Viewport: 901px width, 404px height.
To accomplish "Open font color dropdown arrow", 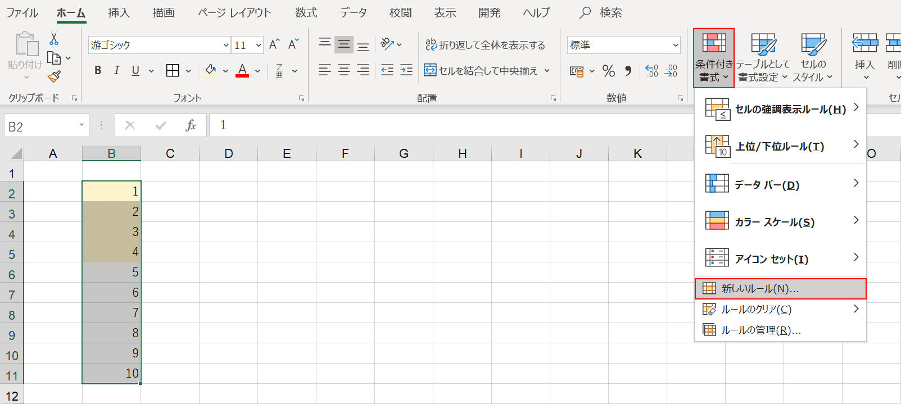I will pyautogui.click(x=257, y=71).
